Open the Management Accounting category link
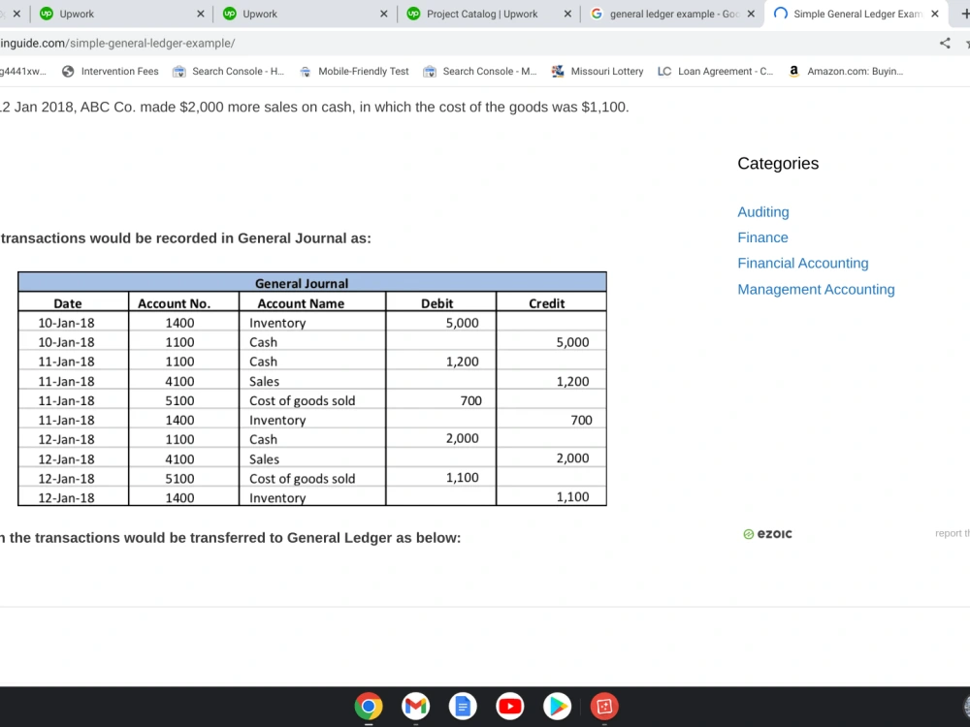Screen dimensions: 970x727 click(816, 289)
